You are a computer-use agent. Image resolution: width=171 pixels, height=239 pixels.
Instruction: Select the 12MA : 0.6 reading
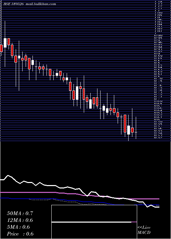20,220
